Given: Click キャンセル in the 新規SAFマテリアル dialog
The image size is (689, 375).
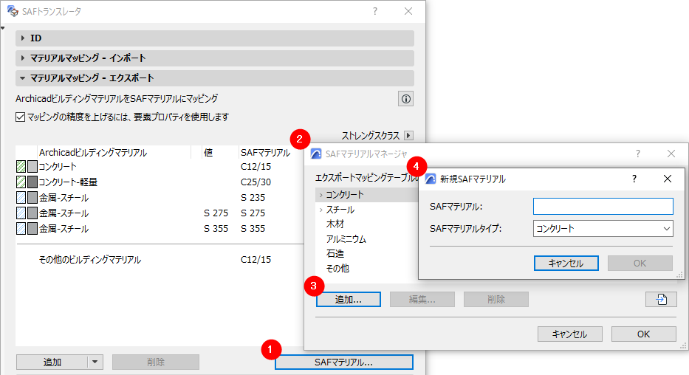Looking at the screenshot, I should click(x=566, y=264).
